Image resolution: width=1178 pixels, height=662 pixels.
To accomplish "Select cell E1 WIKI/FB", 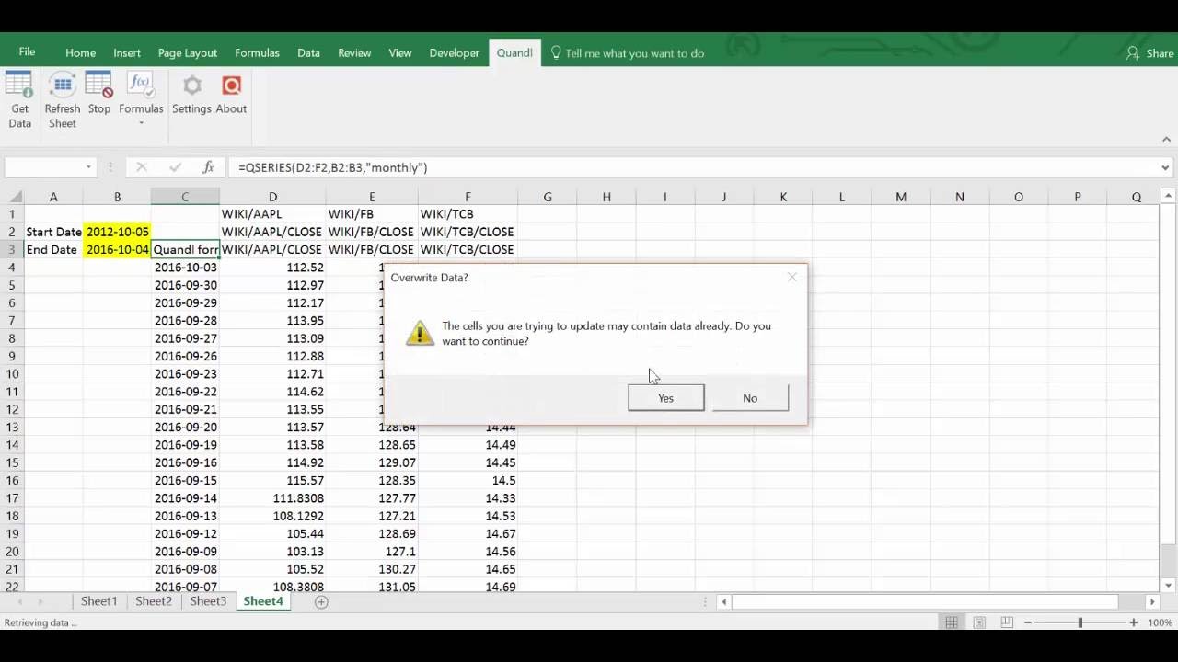I will (x=372, y=214).
